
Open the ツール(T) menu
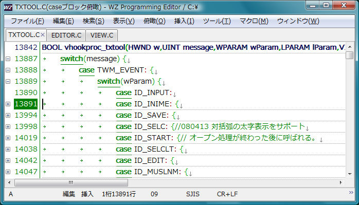click(x=217, y=21)
